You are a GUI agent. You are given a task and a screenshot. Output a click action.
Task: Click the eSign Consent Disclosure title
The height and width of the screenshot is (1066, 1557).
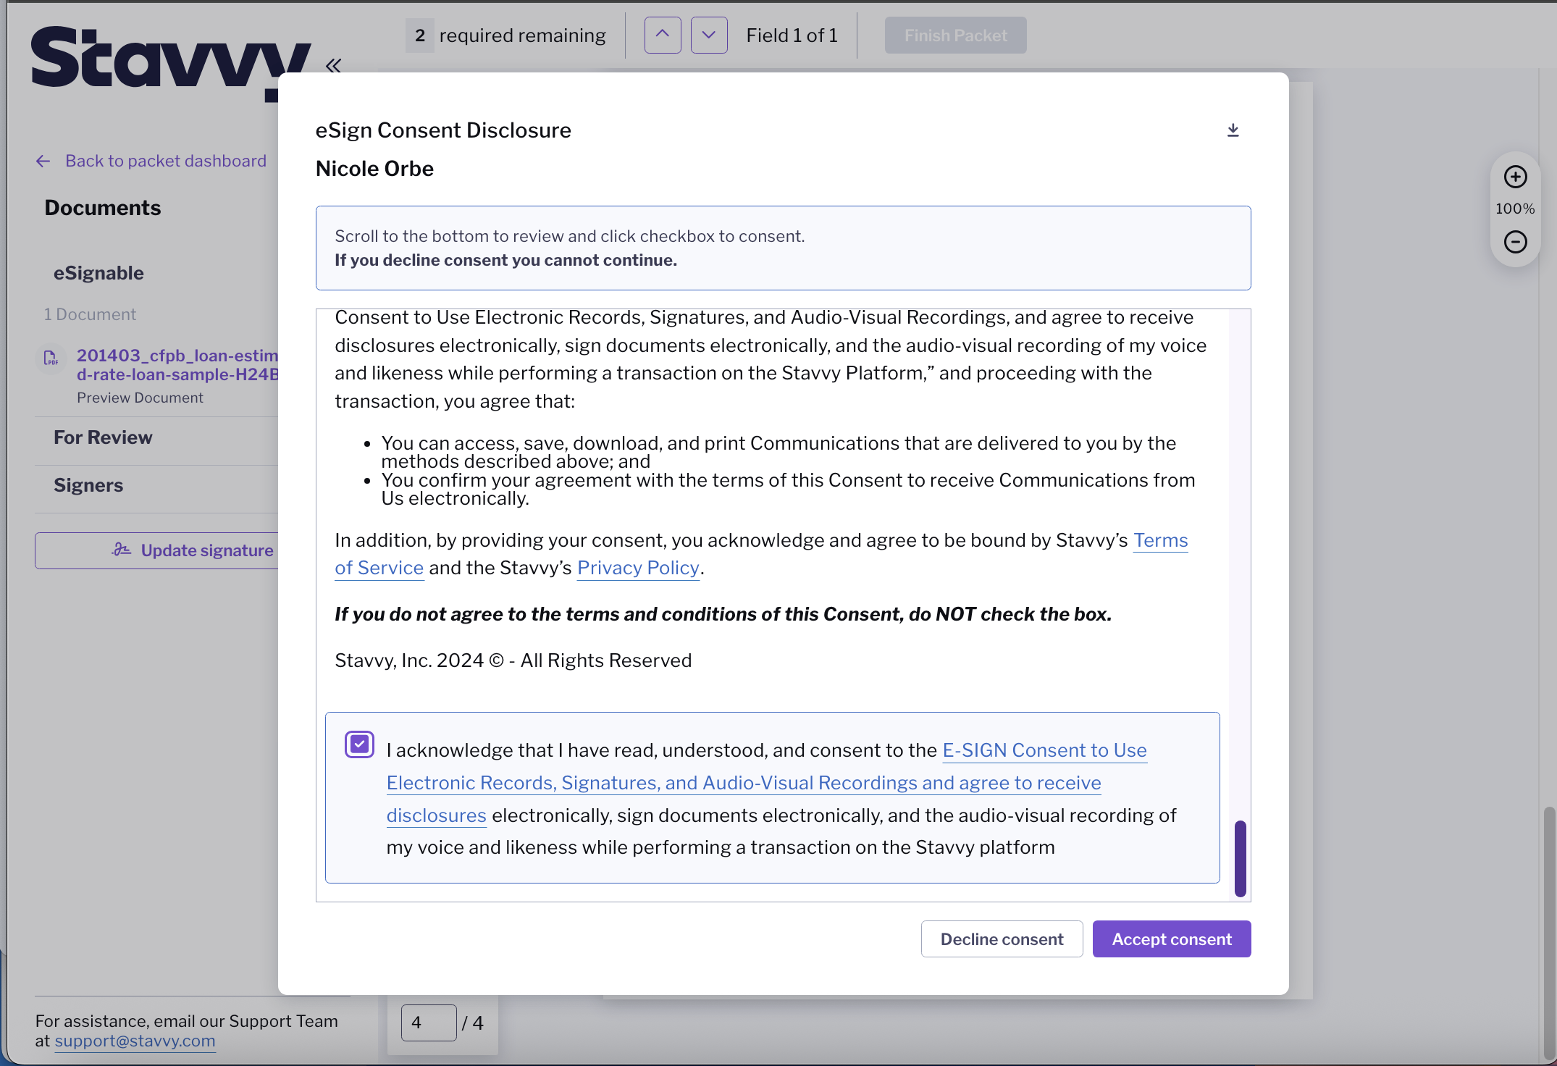click(443, 130)
